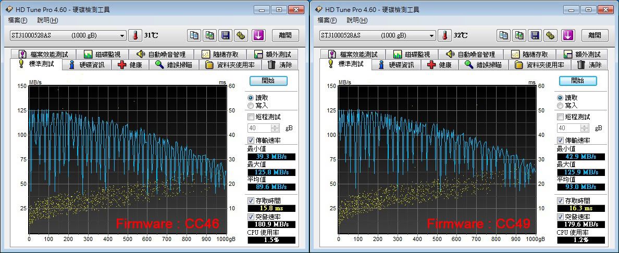Click short-stroke 40 input field, left window

260,128
